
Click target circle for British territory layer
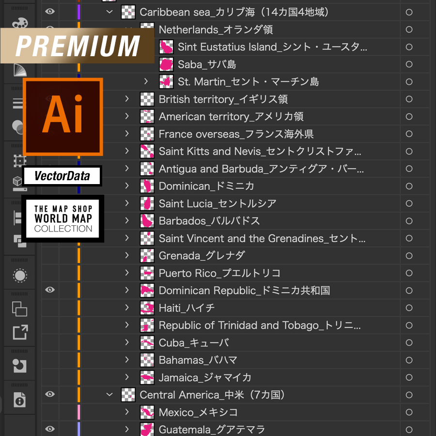pos(409,99)
